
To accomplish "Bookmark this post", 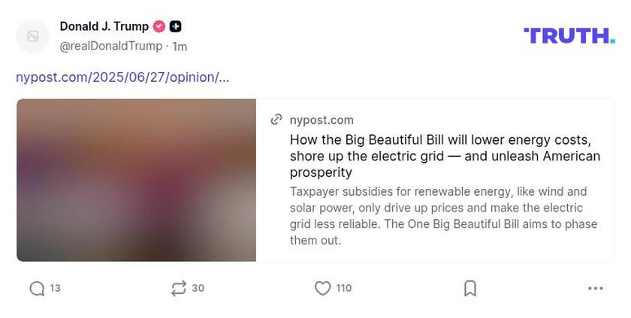I will [x=470, y=289].
